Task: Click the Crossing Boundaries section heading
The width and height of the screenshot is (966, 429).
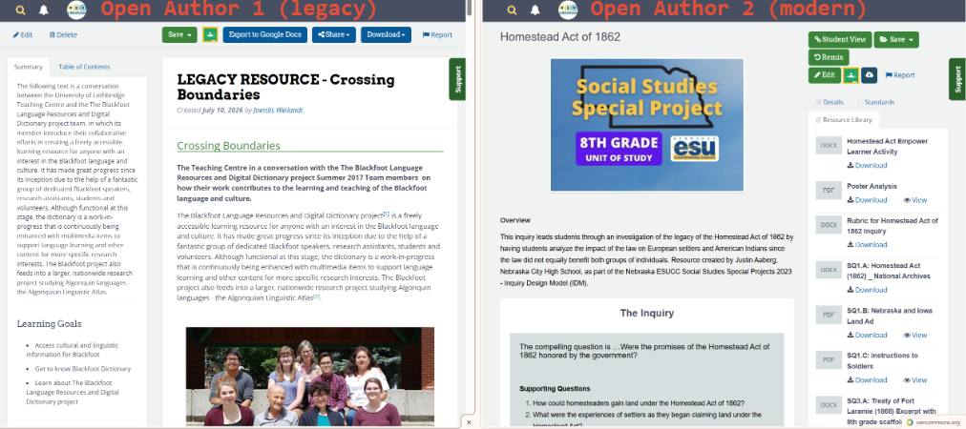Action: 228,146
